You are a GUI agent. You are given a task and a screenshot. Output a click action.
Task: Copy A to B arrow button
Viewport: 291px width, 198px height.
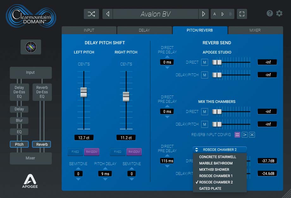click(x=222, y=14)
